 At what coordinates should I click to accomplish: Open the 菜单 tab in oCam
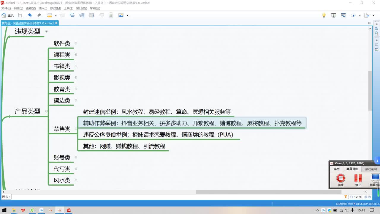coord(336,169)
